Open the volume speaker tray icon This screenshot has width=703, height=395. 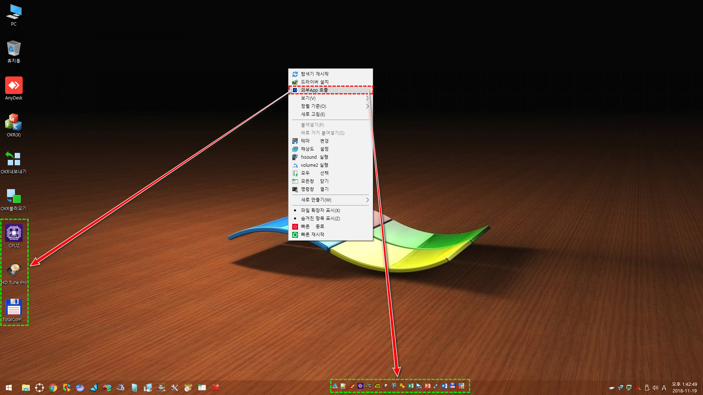coord(655,388)
